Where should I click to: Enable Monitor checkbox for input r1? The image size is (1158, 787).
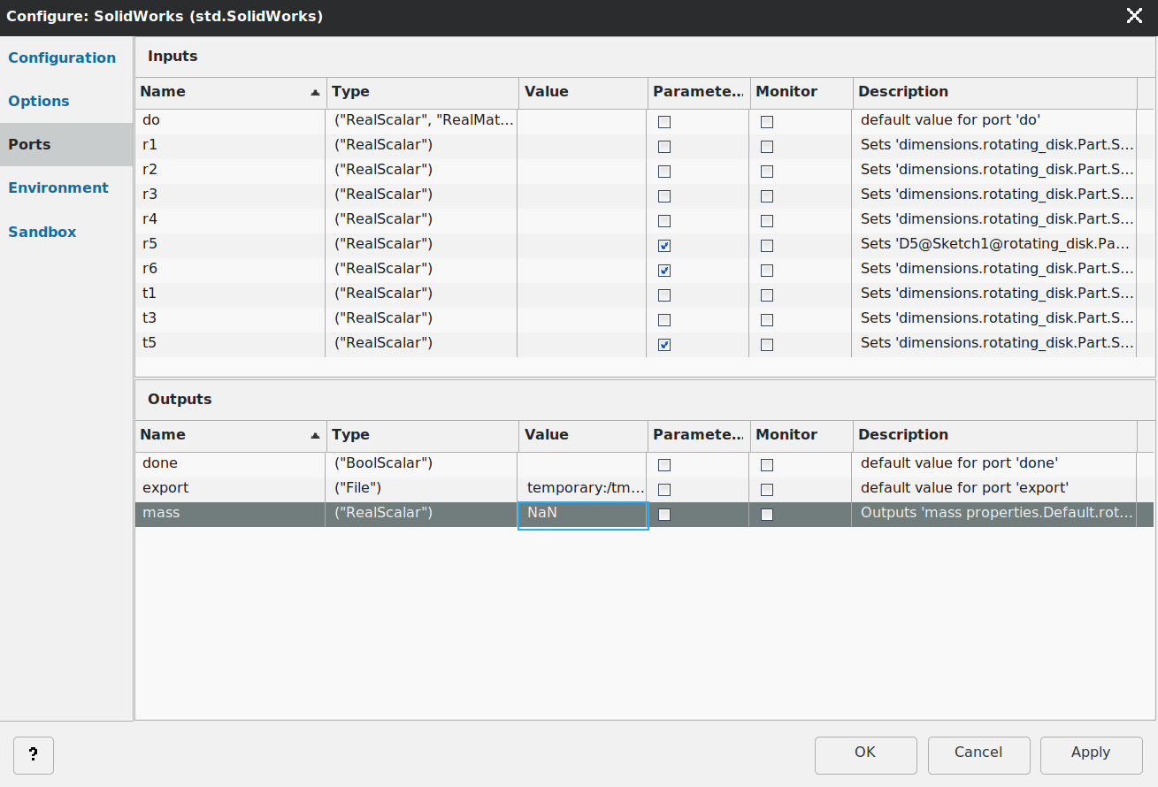767,147
